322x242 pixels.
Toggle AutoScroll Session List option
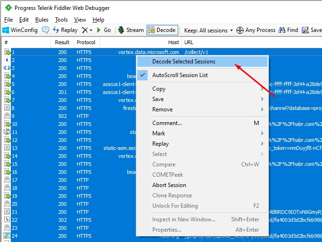[x=180, y=75]
